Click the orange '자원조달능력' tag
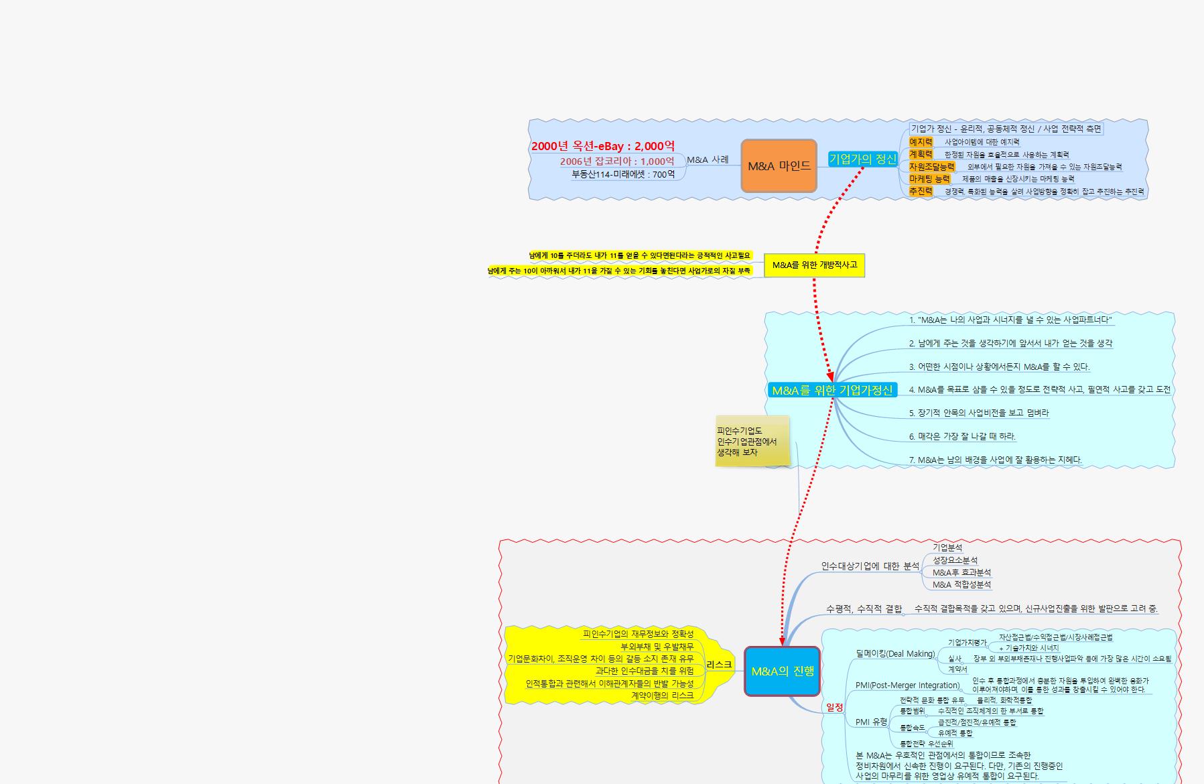 click(x=931, y=167)
